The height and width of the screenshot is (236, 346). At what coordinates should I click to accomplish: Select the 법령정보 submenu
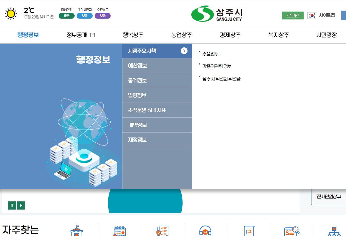click(157, 95)
